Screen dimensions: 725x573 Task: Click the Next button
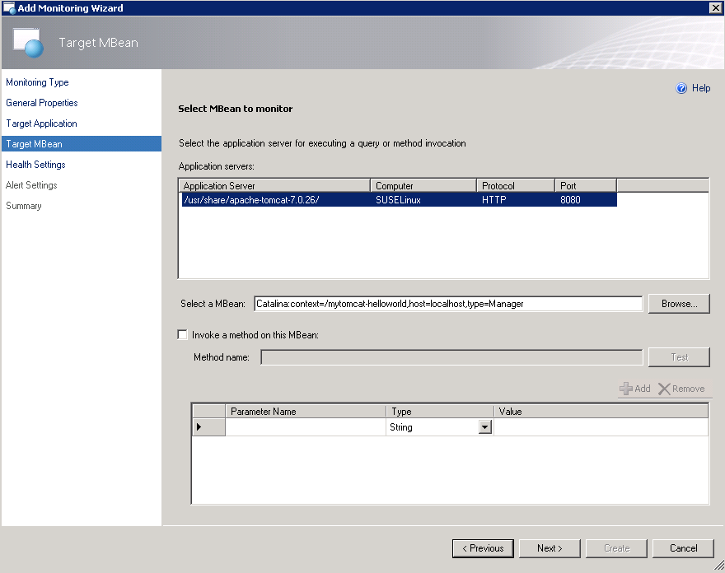pyautogui.click(x=550, y=548)
